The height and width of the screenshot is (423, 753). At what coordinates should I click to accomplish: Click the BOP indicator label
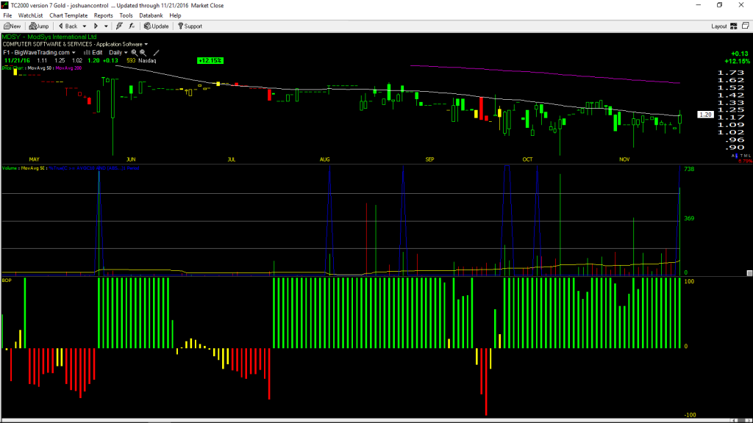(7, 280)
